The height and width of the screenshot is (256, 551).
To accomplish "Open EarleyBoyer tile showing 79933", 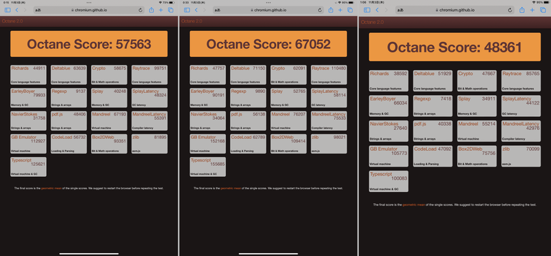I will coord(28,98).
